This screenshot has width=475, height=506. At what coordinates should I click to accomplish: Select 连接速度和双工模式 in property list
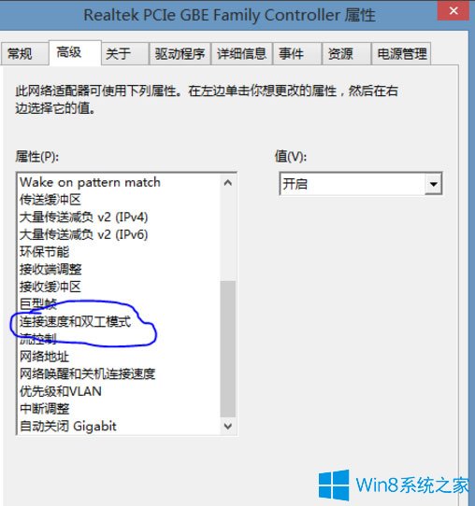(75, 322)
